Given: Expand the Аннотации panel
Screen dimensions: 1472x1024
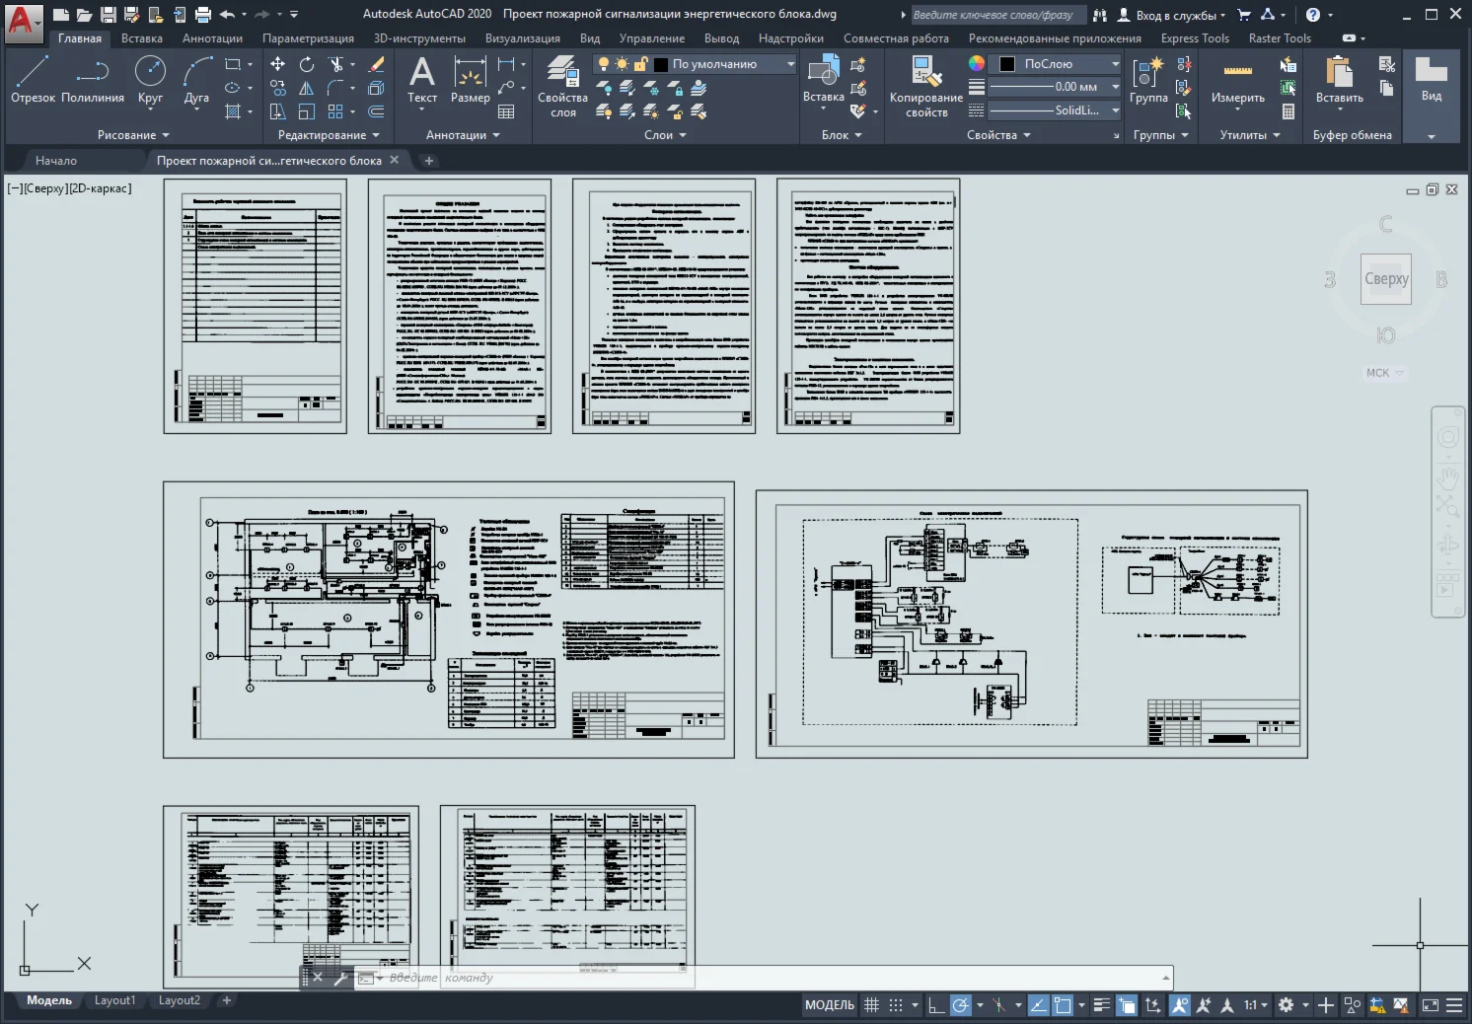Looking at the screenshot, I should (x=463, y=135).
